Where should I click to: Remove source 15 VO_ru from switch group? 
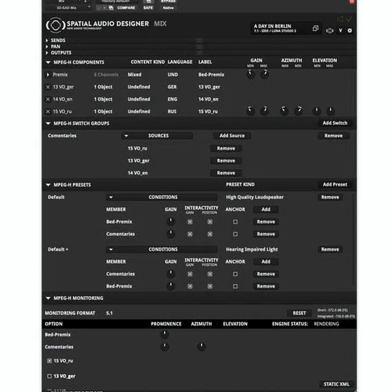coord(226,148)
